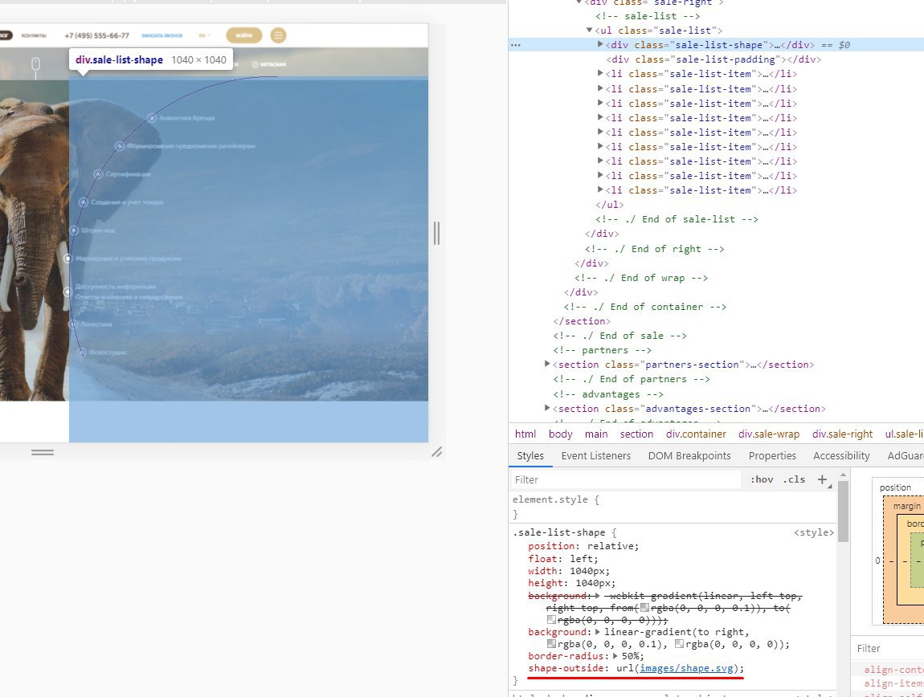Click the 'End of container' comment row
This screenshot has width=924, height=697.
[644, 307]
